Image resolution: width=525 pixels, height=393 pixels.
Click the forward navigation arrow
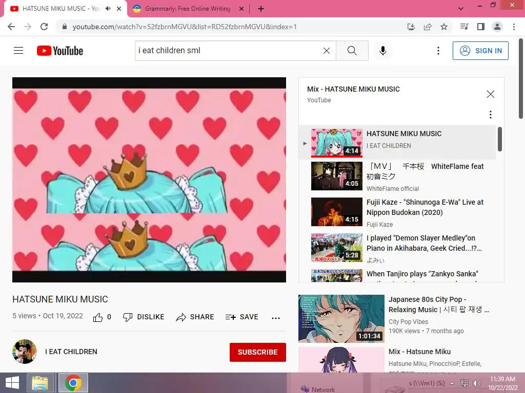(x=28, y=27)
